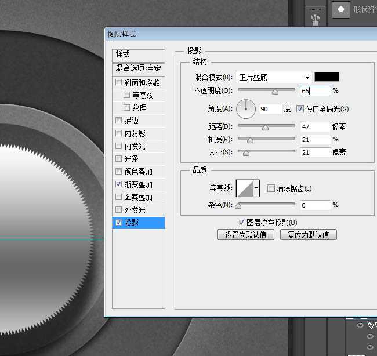The image size is (377, 356).
Task: Enable the 斜面和浮雕 checkbox
Action: point(118,82)
